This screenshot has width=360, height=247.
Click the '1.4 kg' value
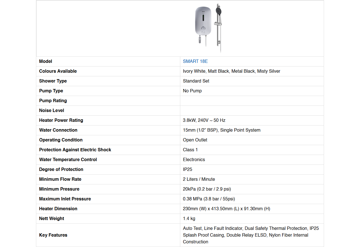point(189,218)
